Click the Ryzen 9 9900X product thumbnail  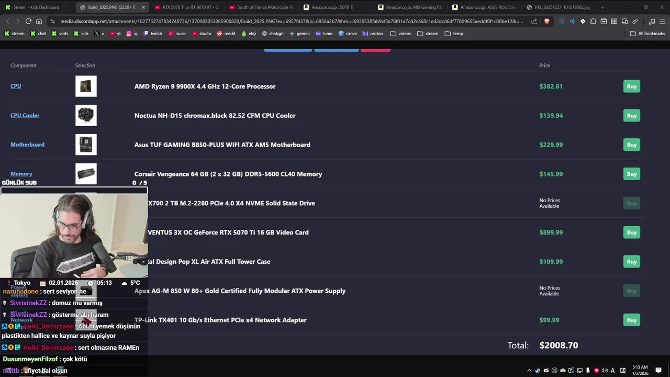pyautogui.click(x=86, y=86)
